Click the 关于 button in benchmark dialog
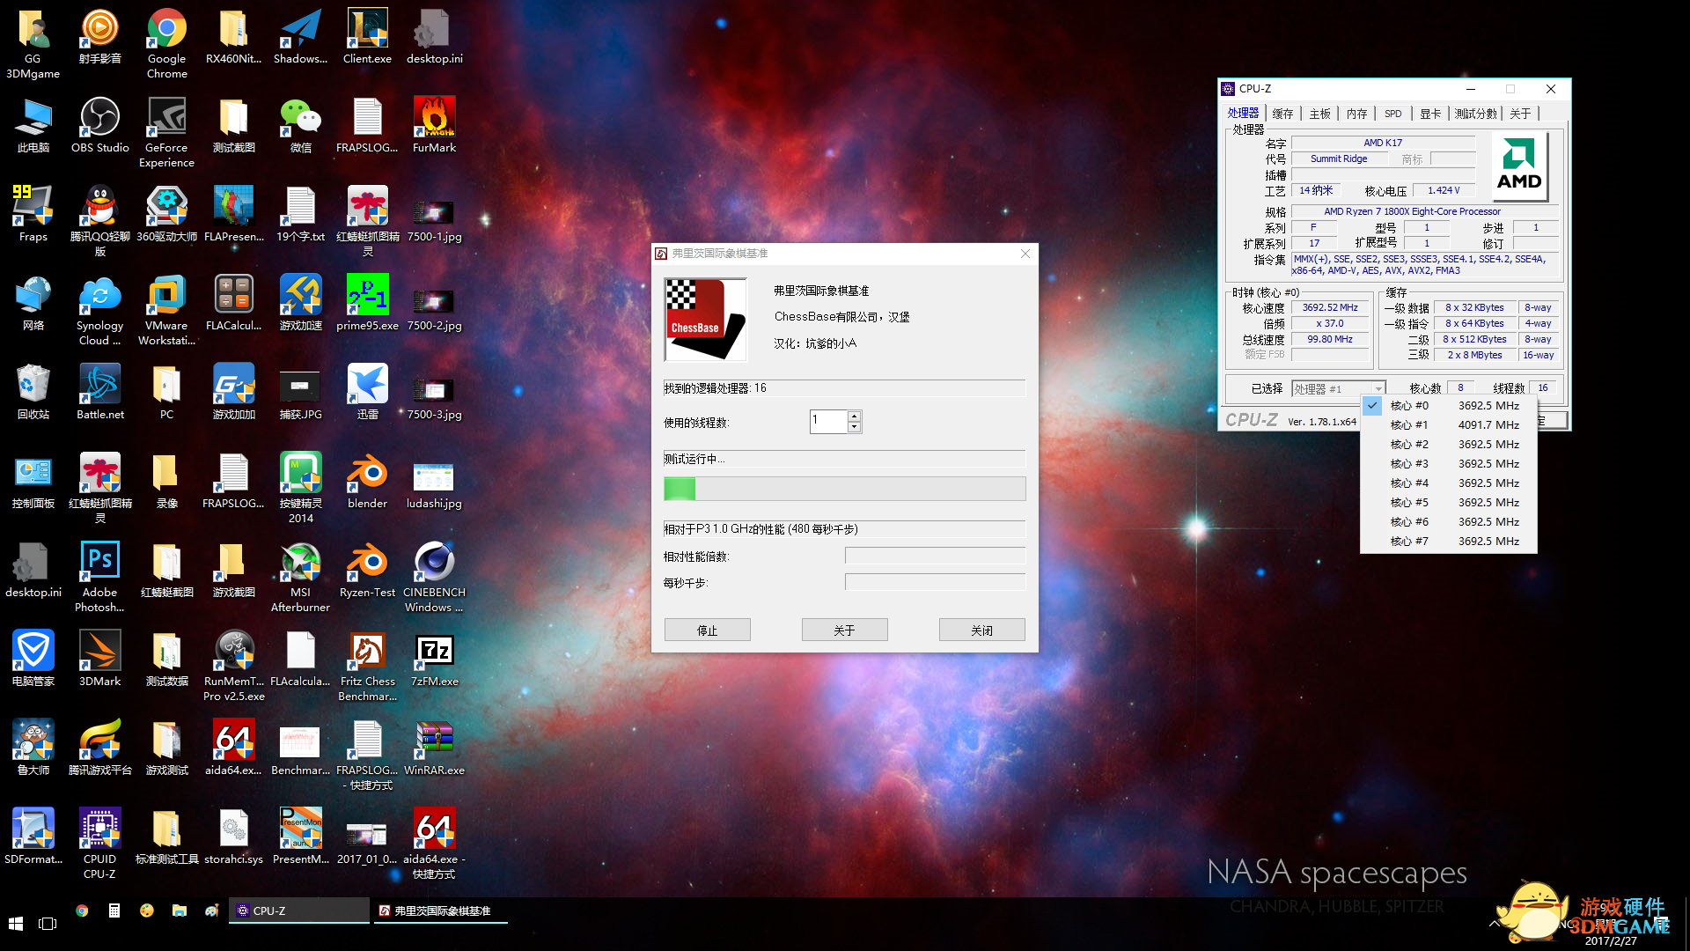Screen dimensions: 1690x951 pyautogui.click(x=844, y=630)
